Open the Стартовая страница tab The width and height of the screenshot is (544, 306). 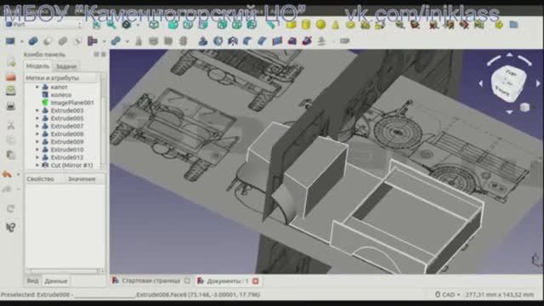150,280
